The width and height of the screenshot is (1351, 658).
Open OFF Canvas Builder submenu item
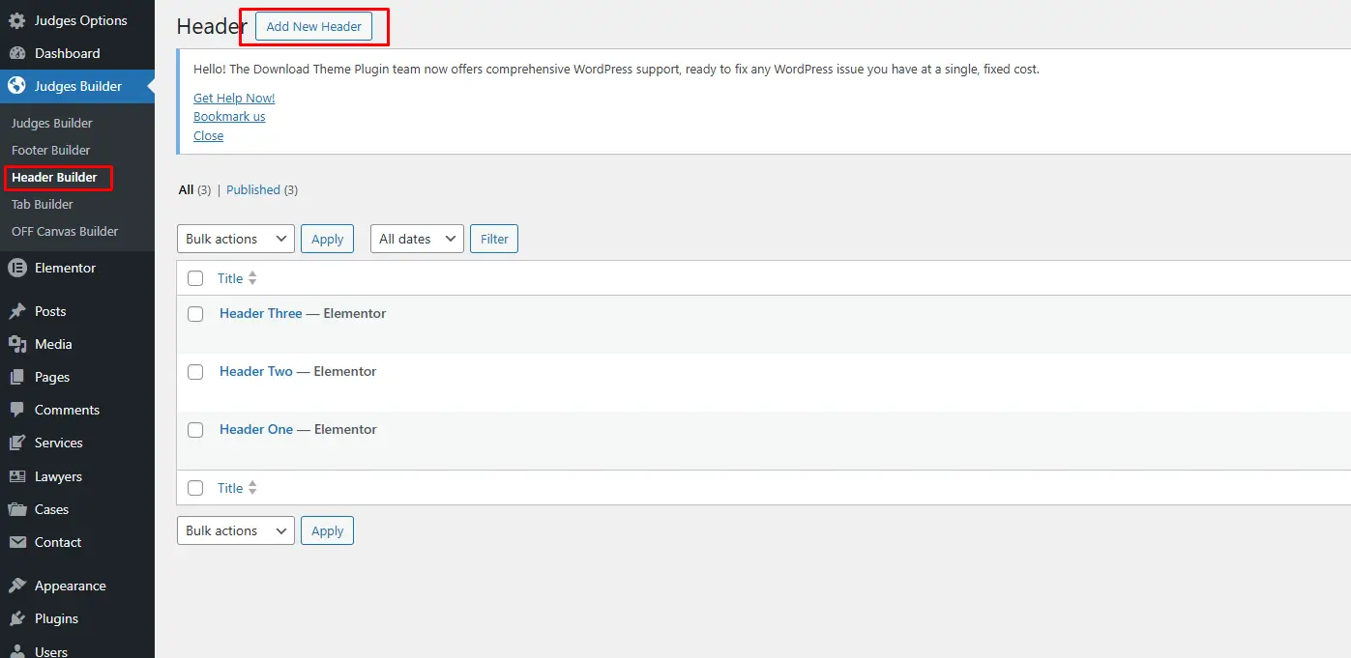(x=65, y=231)
